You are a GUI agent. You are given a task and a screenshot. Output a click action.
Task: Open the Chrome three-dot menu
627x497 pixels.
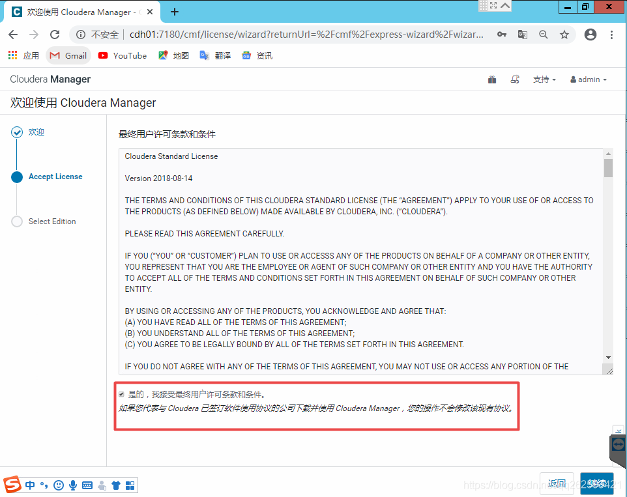611,35
